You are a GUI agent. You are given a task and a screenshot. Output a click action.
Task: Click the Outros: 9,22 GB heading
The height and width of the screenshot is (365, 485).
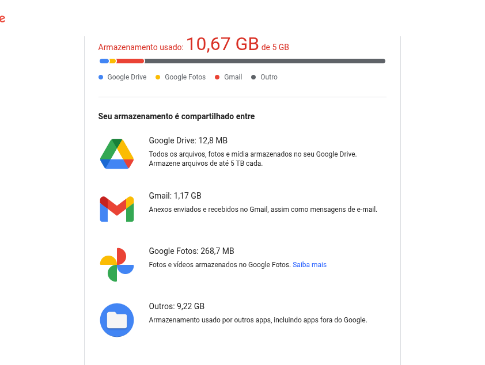click(x=176, y=306)
